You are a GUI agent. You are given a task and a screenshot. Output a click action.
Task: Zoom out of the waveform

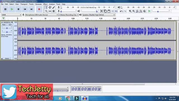134,11
